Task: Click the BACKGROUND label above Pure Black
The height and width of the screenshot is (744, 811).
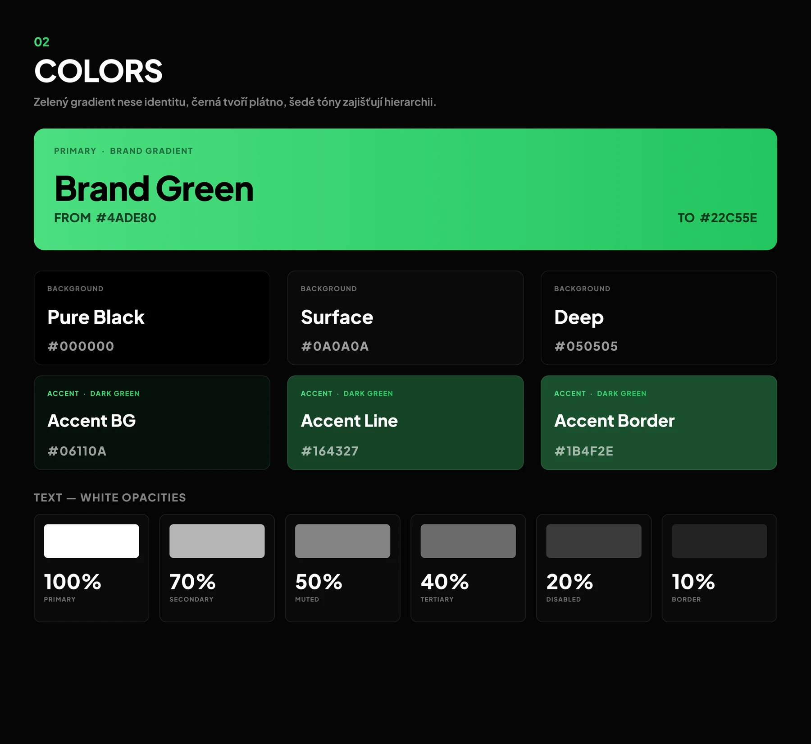Action: coord(75,289)
